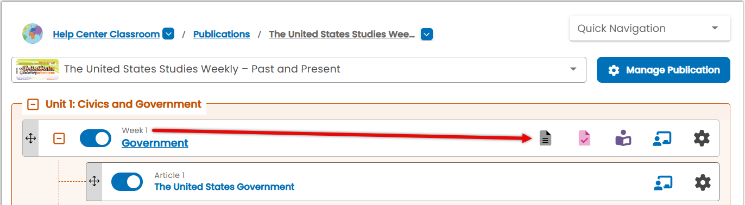745x205 pixels.
Task: Open the pink assessment checkmark icon
Action: pyautogui.click(x=584, y=138)
